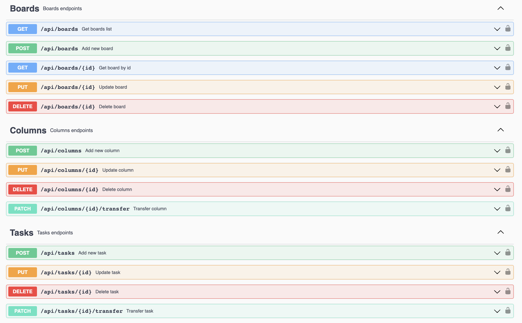Screen dimensions: 522x323
Task: Click the lock icon on Add new column
Action: pyautogui.click(x=508, y=150)
